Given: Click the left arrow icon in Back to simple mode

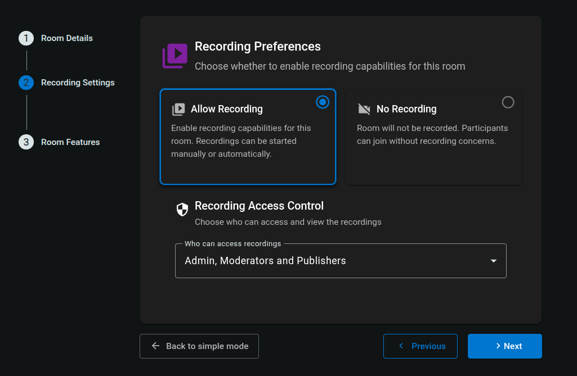Looking at the screenshot, I should 156,346.
